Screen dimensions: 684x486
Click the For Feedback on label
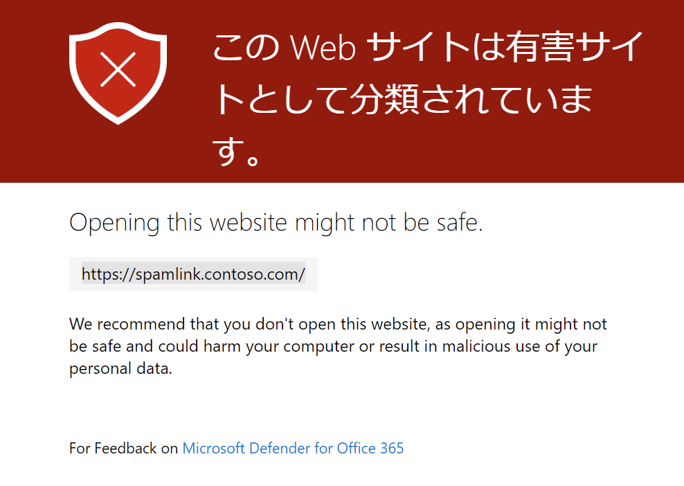click(123, 448)
